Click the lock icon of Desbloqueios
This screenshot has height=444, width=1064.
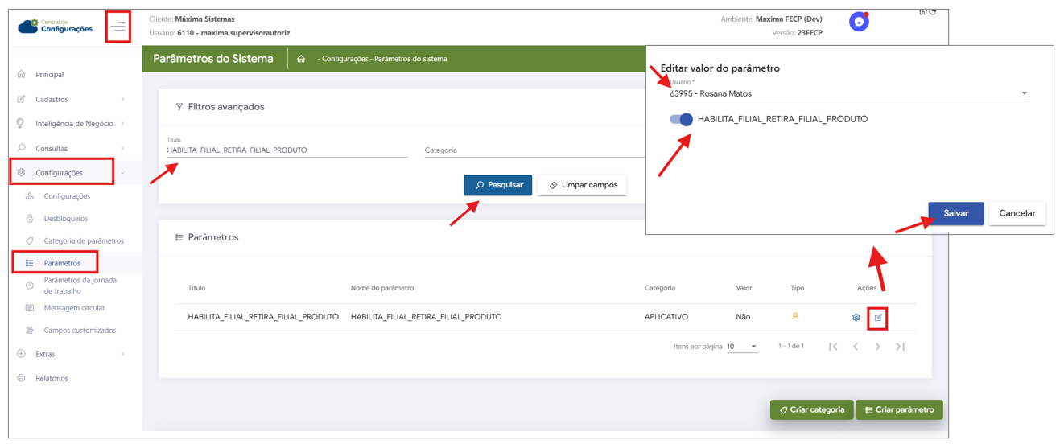30,219
